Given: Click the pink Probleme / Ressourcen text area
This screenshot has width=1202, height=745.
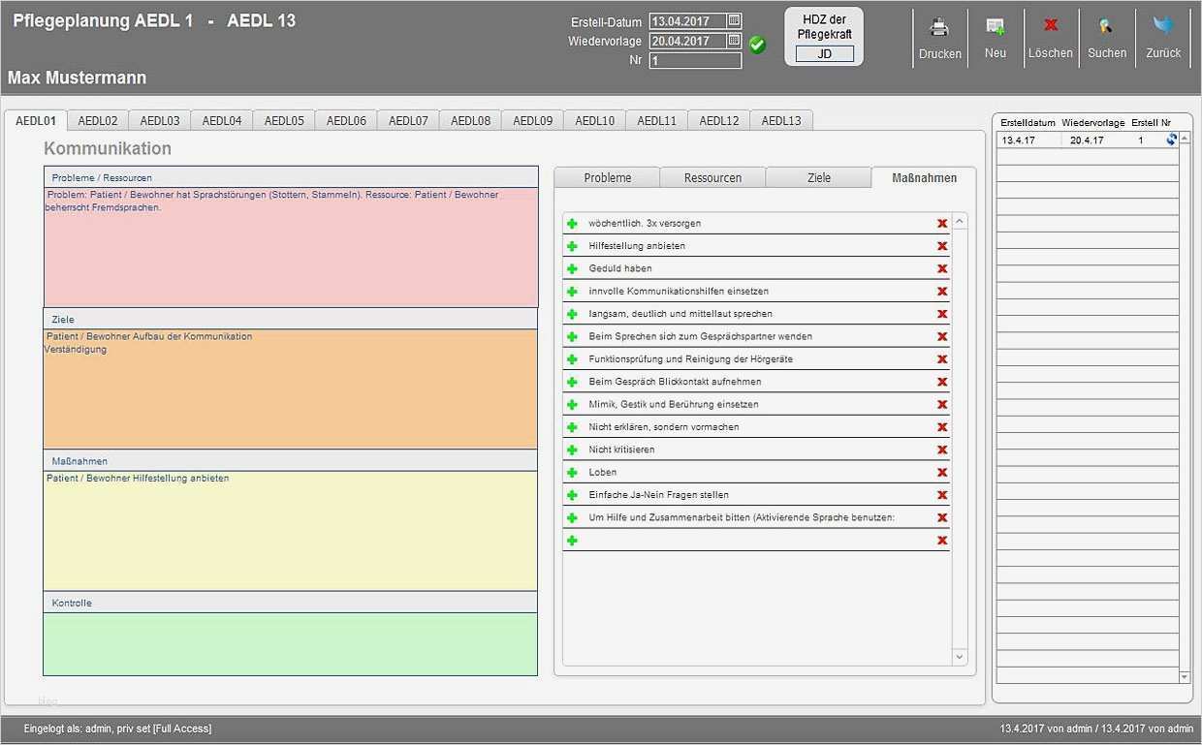Looking at the screenshot, I should pos(291,247).
